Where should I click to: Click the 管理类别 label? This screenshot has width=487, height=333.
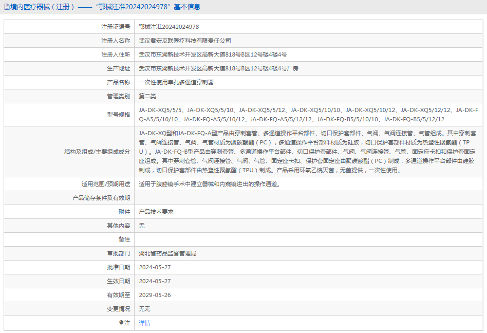point(118,96)
